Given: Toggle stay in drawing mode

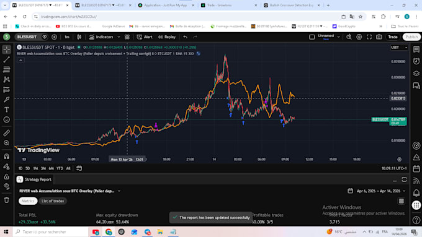Looking at the screenshot, I should (x=7, y=166).
